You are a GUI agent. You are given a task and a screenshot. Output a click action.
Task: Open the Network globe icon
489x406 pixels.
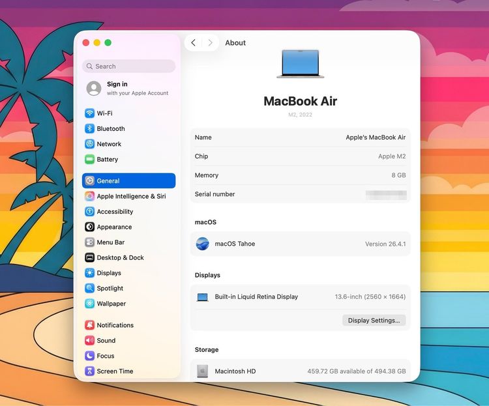pyautogui.click(x=89, y=144)
